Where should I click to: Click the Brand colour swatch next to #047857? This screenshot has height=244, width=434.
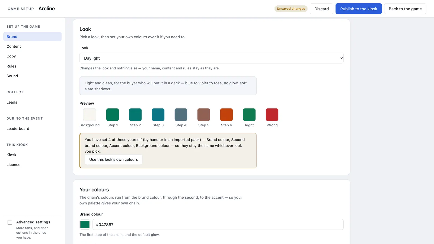point(85,224)
